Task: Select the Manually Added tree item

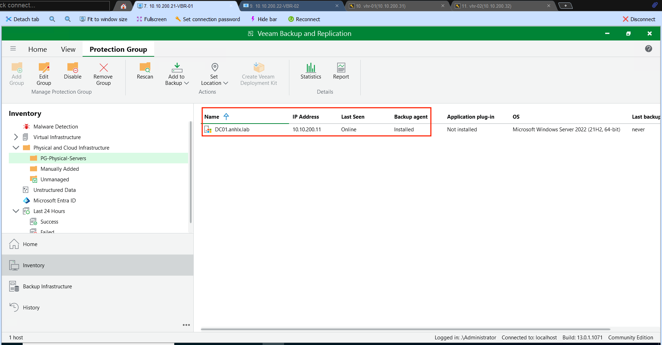Action: pos(60,169)
